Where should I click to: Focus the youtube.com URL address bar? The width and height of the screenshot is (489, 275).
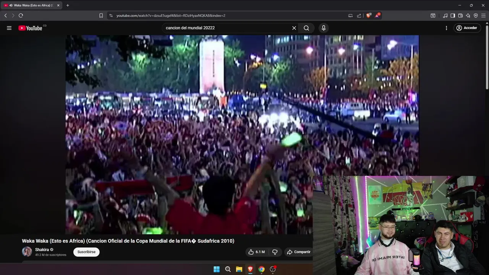pos(229,16)
